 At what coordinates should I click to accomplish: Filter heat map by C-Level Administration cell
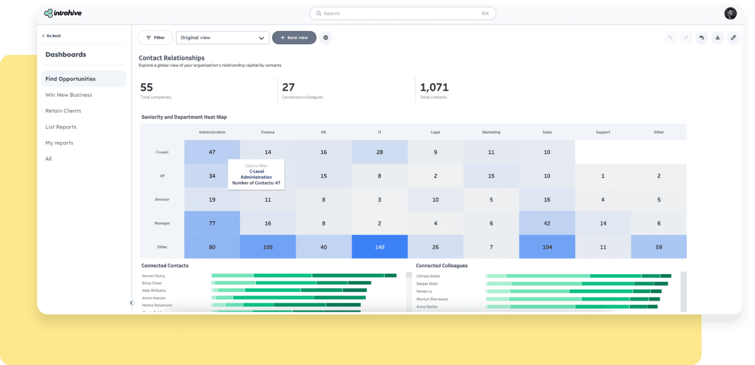(x=211, y=152)
